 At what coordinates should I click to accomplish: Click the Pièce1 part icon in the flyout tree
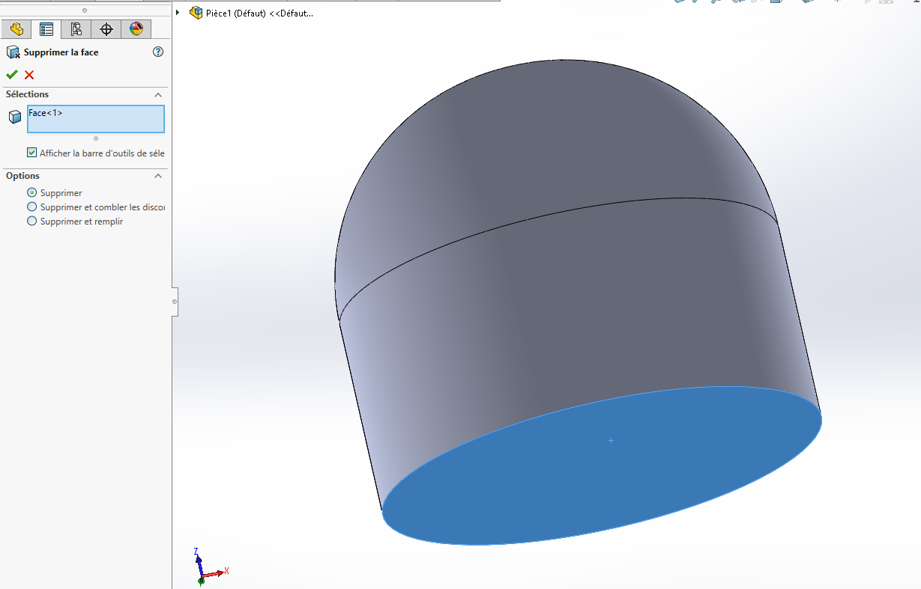(x=196, y=13)
